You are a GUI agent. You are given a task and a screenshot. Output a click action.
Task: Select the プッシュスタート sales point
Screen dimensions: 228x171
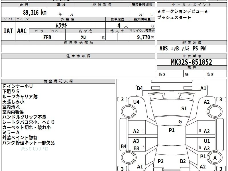(174, 17)
